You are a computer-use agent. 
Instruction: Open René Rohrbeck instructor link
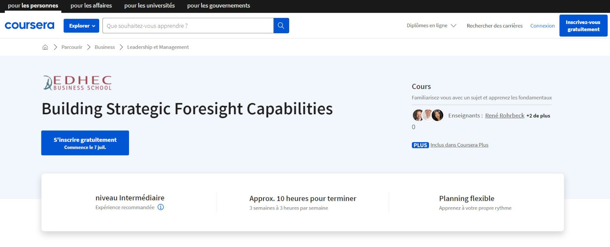505,115
